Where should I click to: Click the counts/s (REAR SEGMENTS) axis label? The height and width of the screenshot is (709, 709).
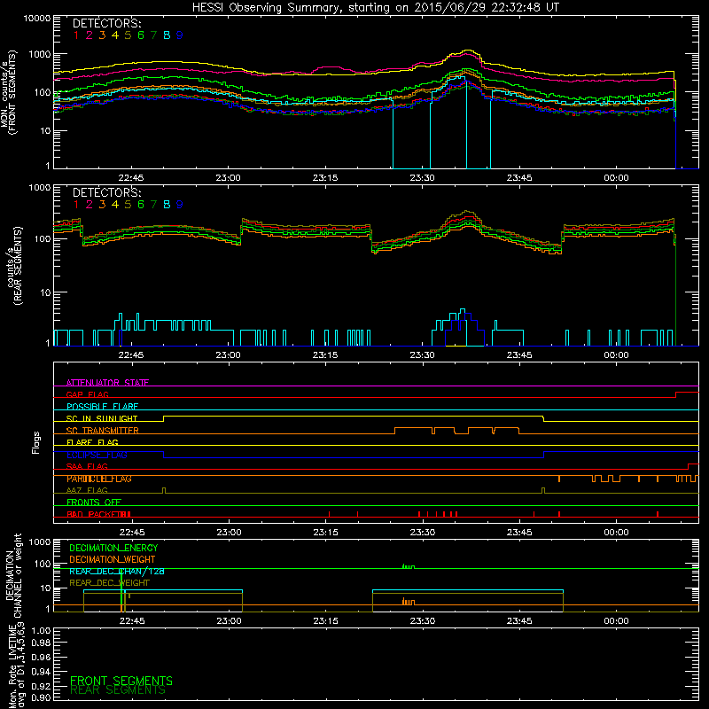click(13, 266)
